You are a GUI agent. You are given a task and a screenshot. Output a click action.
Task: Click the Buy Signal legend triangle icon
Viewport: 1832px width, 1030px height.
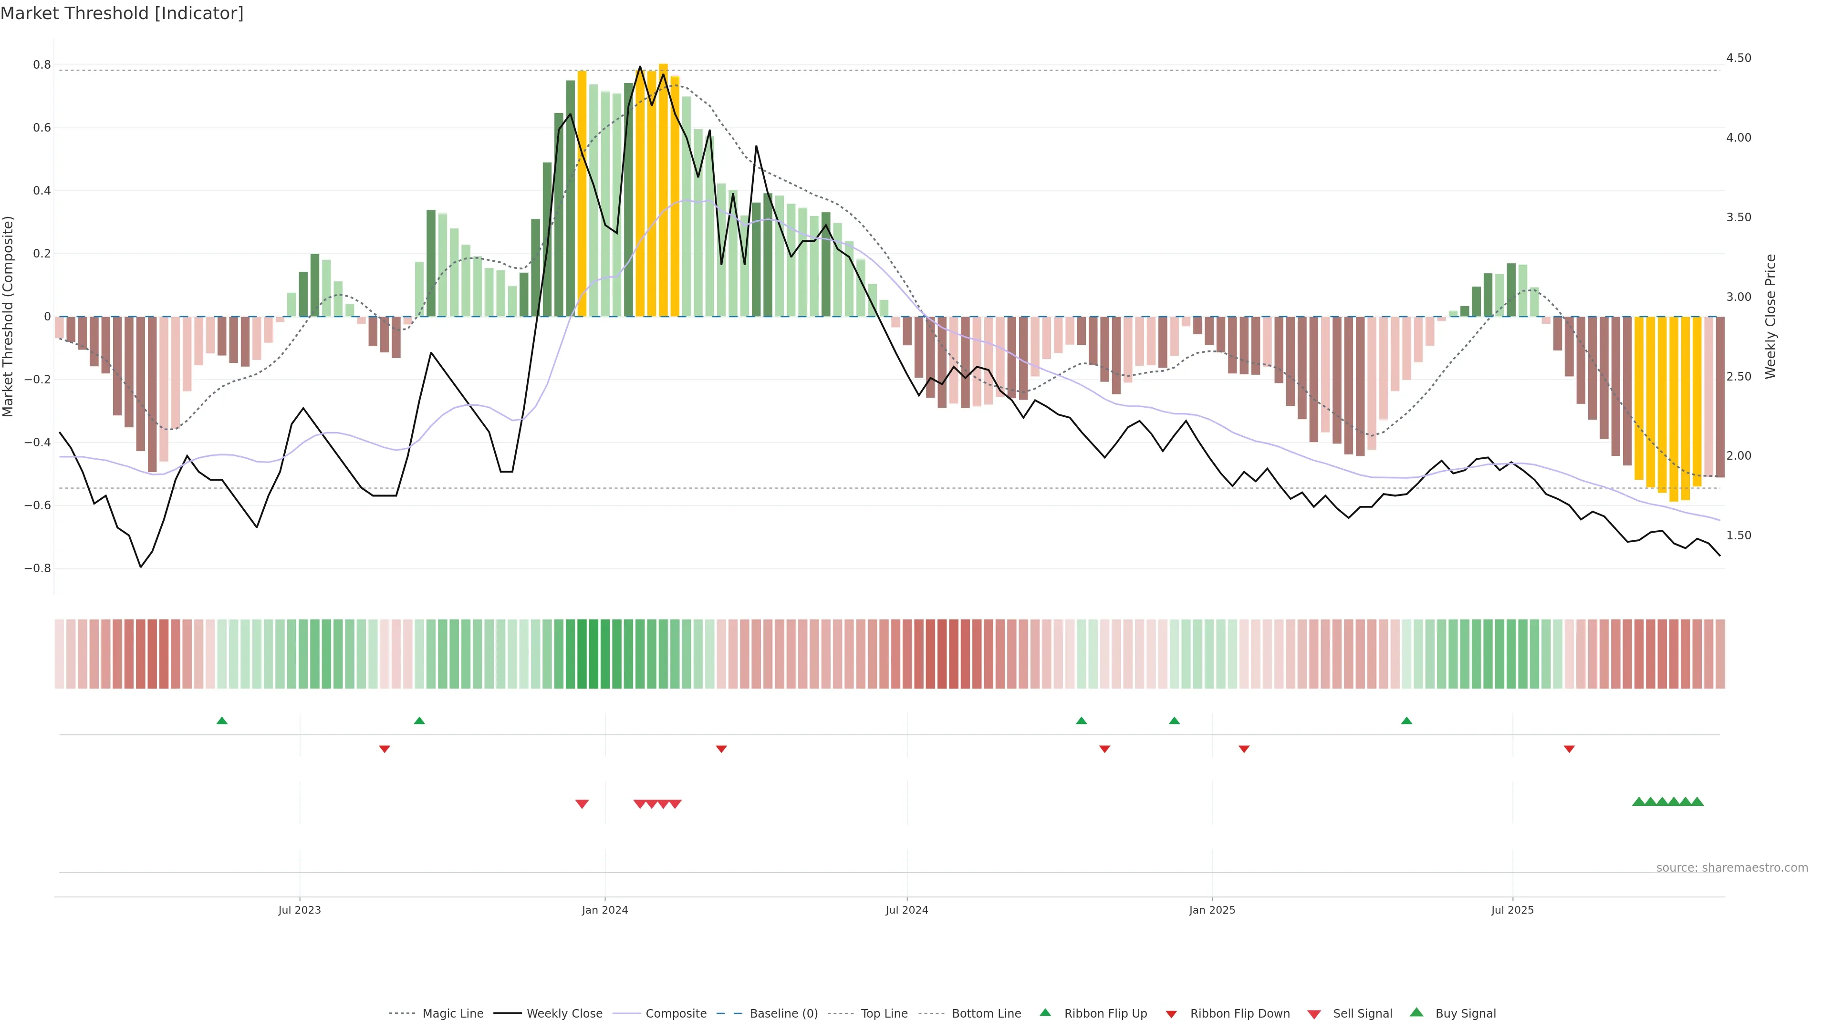[1416, 1012]
